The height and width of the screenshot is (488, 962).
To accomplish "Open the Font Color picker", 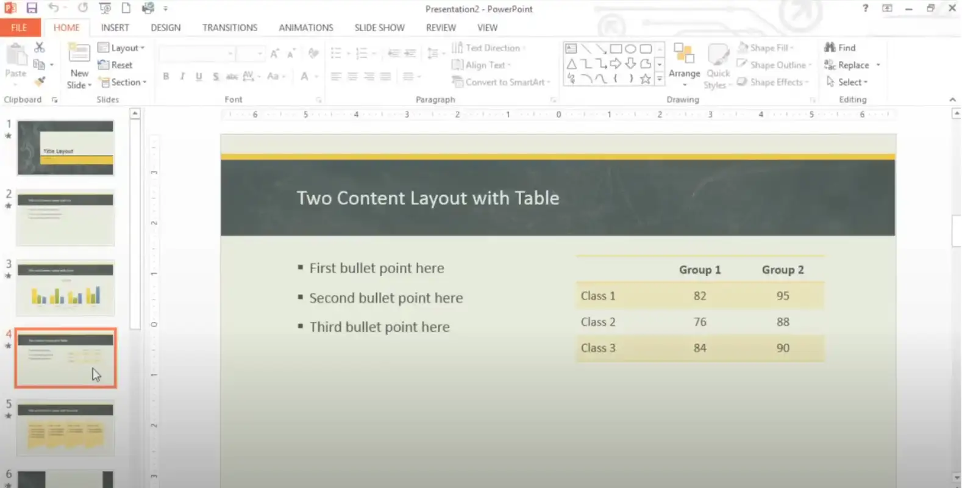I will point(304,76).
